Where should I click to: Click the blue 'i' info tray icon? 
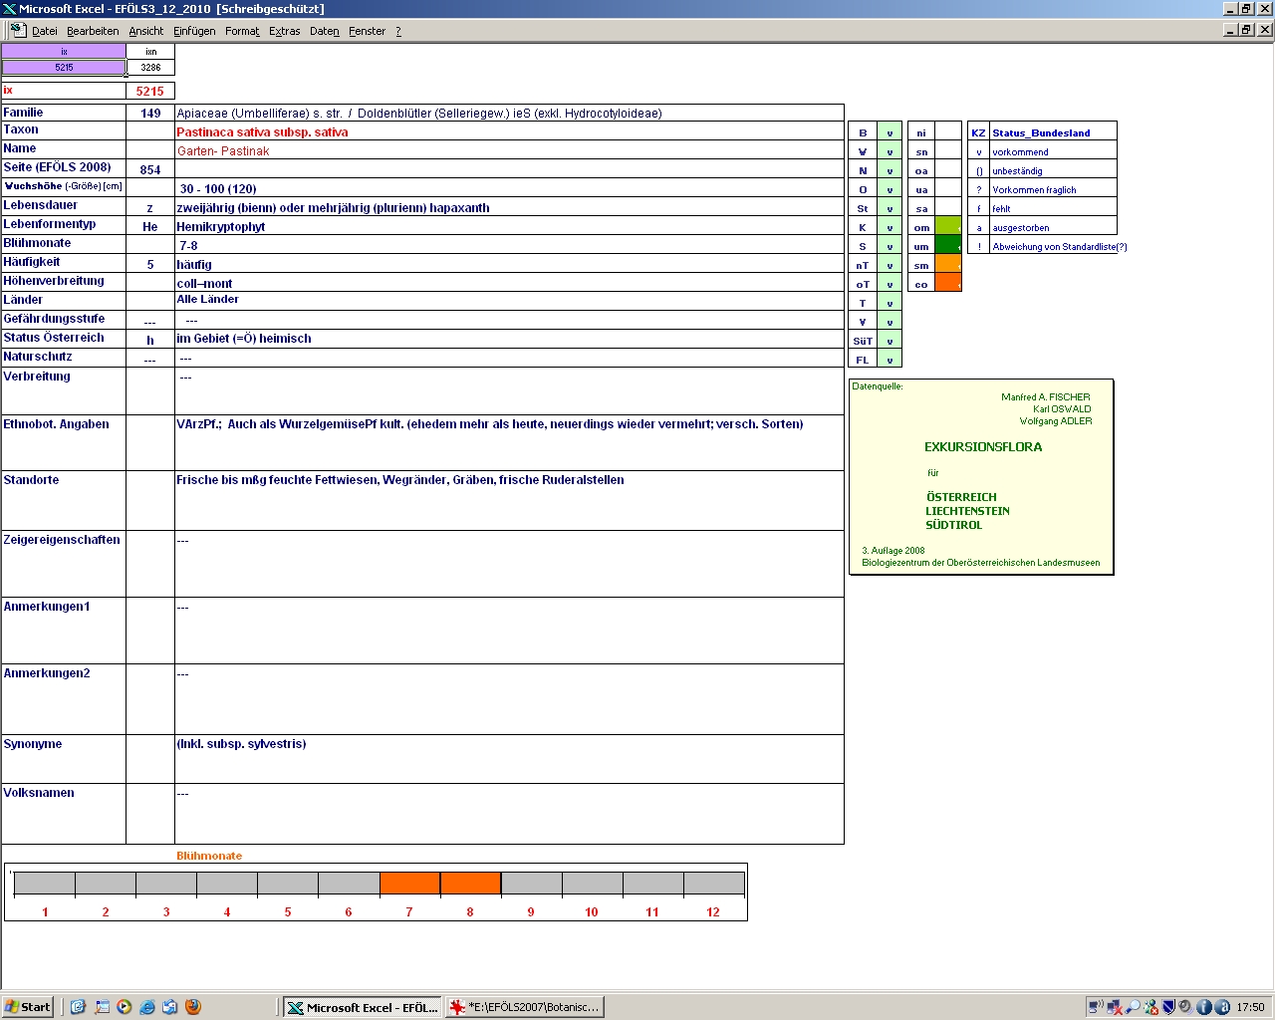pos(1203,1007)
